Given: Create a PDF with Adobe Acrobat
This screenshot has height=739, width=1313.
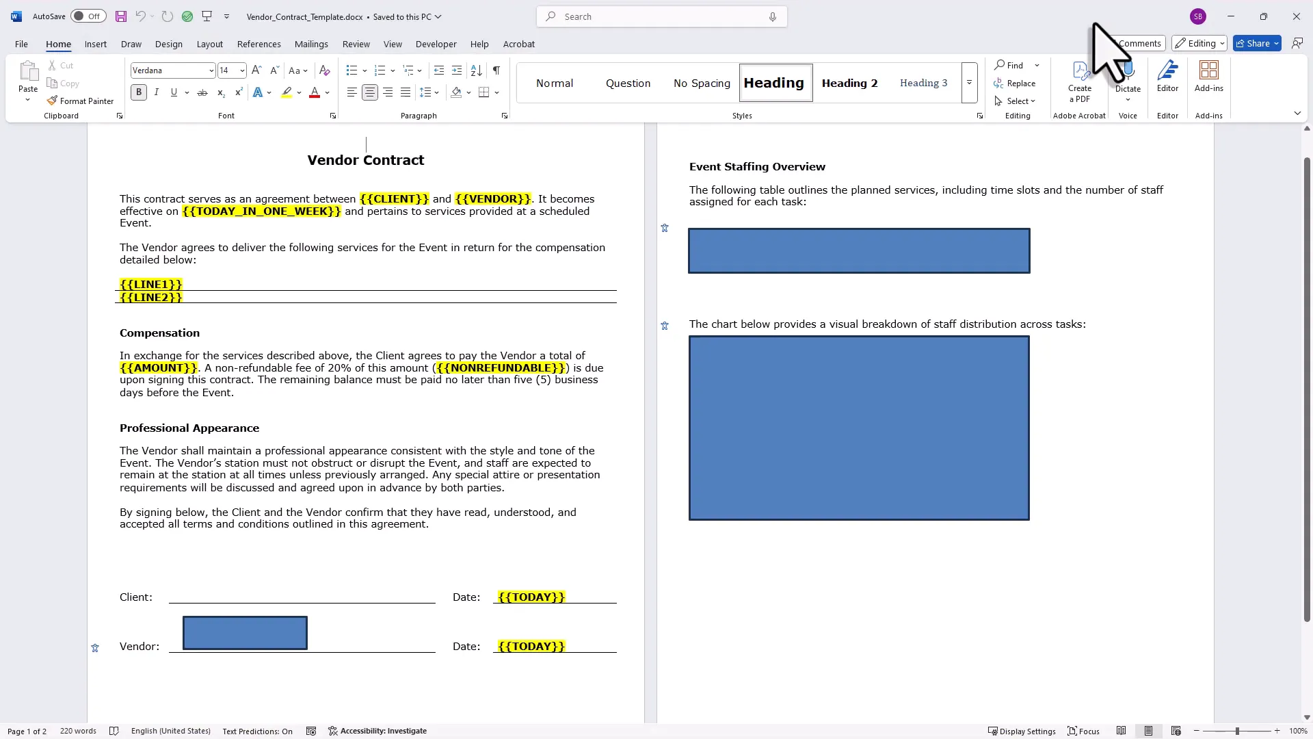Looking at the screenshot, I should pyautogui.click(x=1079, y=81).
